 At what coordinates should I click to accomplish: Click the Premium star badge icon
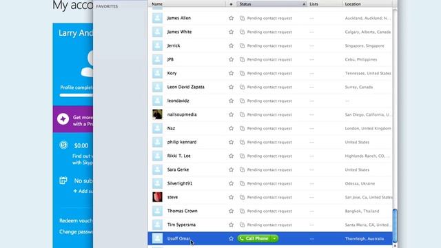click(x=63, y=119)
